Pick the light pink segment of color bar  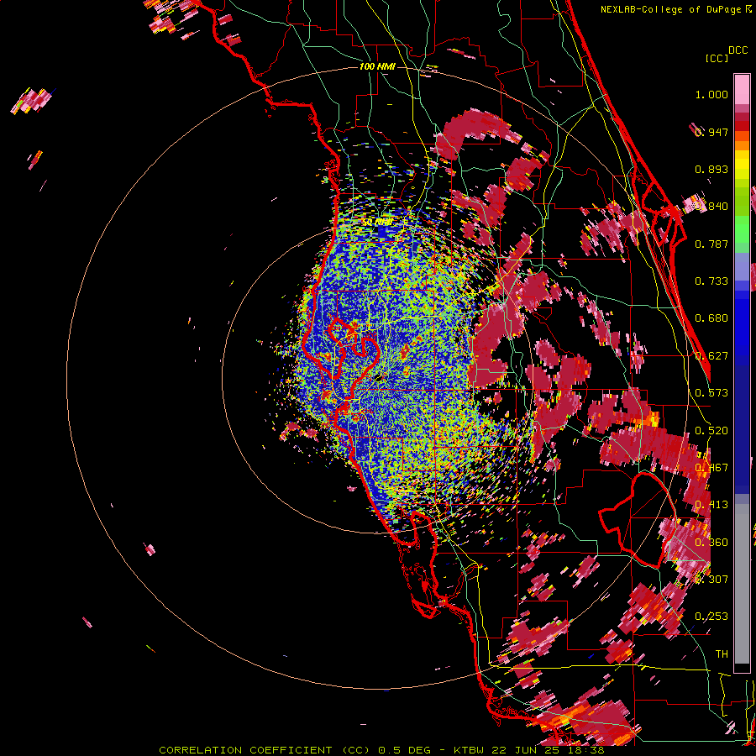click(742, 89)
